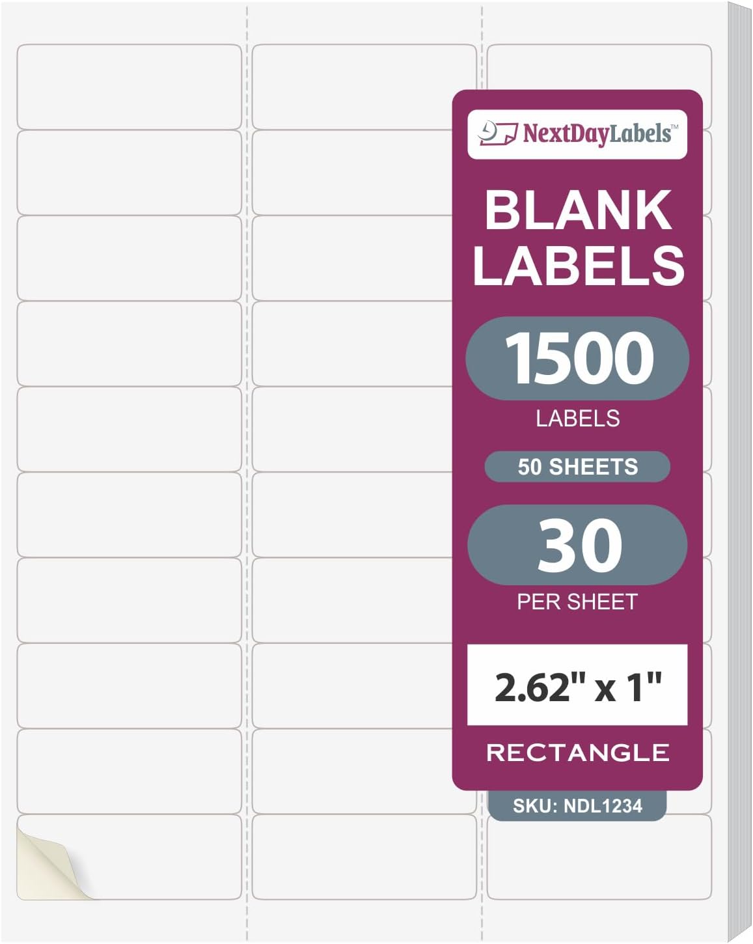Select the 30 per sheet badge
Viewport: 753px width, 944px height.
click(x=577, y=545)
